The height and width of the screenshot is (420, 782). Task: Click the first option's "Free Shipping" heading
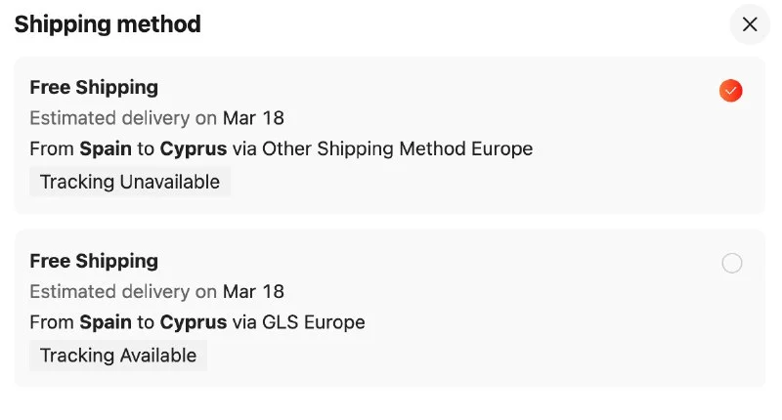pyautogui.click(x=94, y=87)
